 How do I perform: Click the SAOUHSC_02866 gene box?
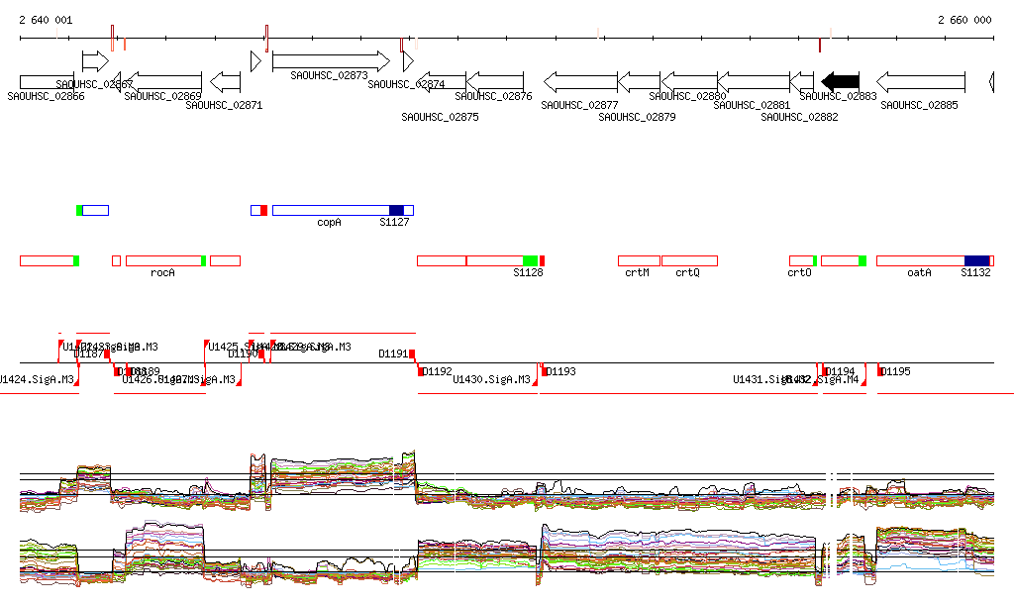pyautogui.click(x=47, y=82)
